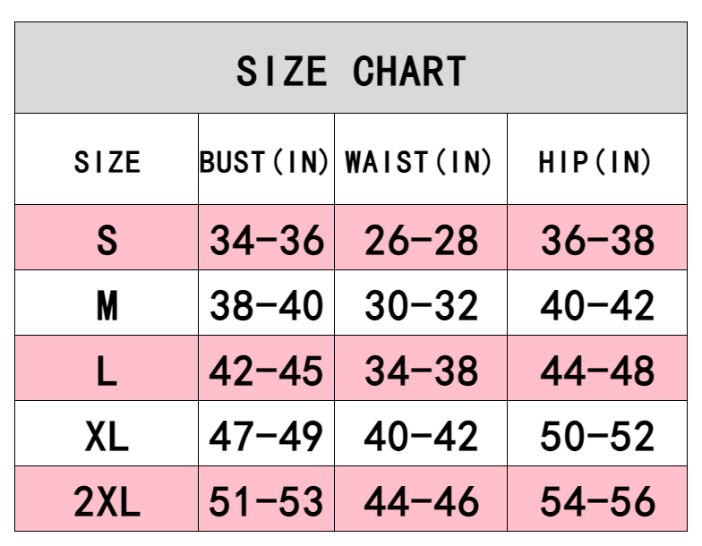Select the 38-40 bust cell
Viewport: 702px width, 546px height.
(x=266, y=306)
